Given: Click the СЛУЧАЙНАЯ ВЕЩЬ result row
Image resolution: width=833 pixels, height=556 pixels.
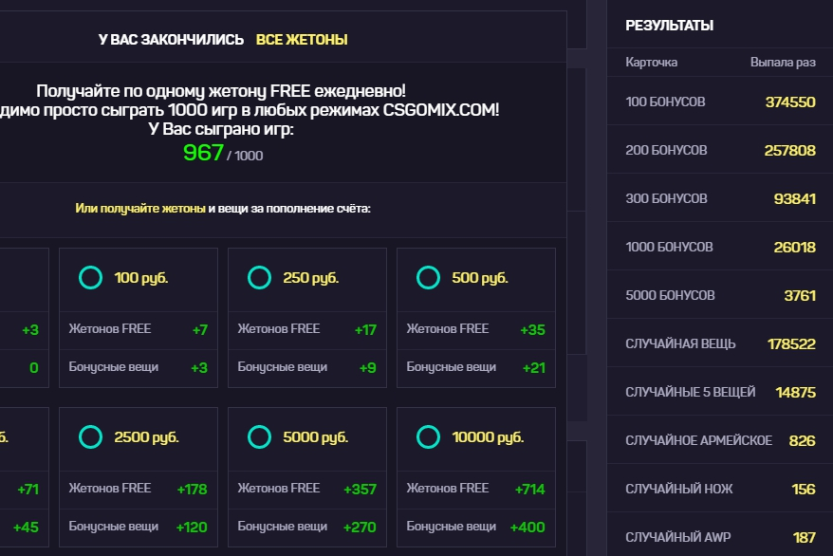Looking at the screenshot, I should [x=720, y=343].
